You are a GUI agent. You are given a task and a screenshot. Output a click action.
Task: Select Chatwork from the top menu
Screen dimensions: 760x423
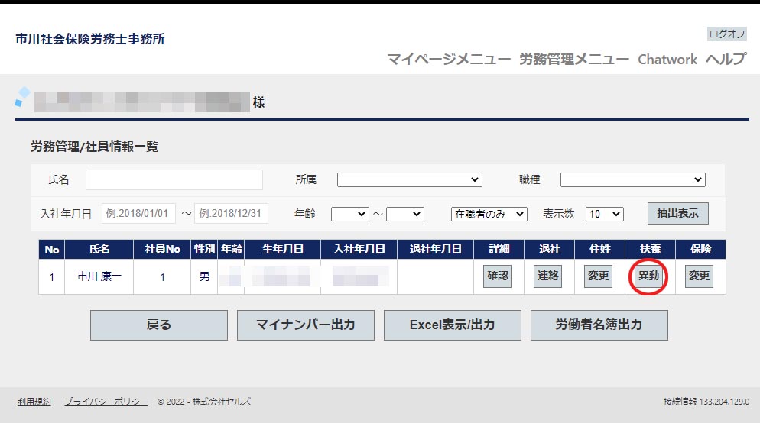[x=667, y=60]
